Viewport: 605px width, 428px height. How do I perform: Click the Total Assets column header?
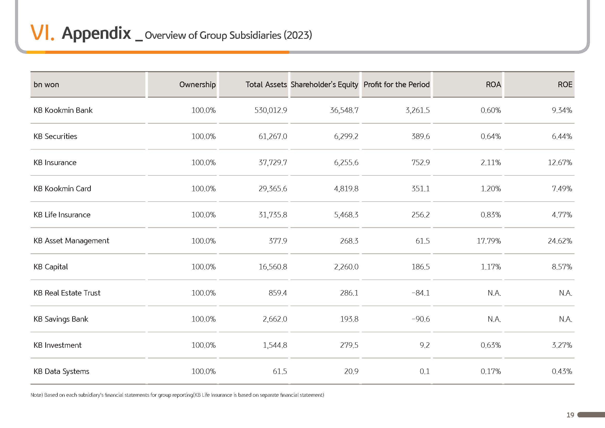pos(266,84)
